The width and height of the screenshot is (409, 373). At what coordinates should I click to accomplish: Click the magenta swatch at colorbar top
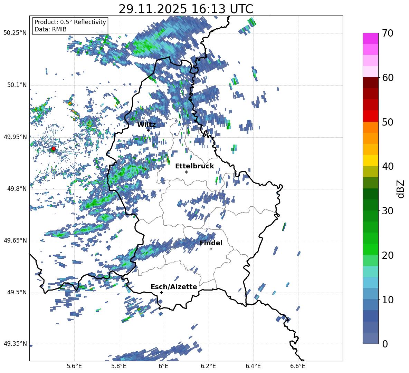tap(370, 39)
